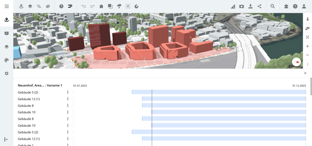The width and height of the screenshot is (312, 146).
Task: Toggle the crossed-eye visibility icon
Action: click(x=48, y=6)
